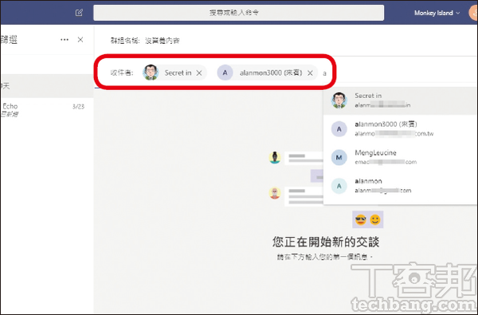Remove alanmon3000 guest from recipients
The width and height of the screenshot is (478, 315).
coord(310,73)
